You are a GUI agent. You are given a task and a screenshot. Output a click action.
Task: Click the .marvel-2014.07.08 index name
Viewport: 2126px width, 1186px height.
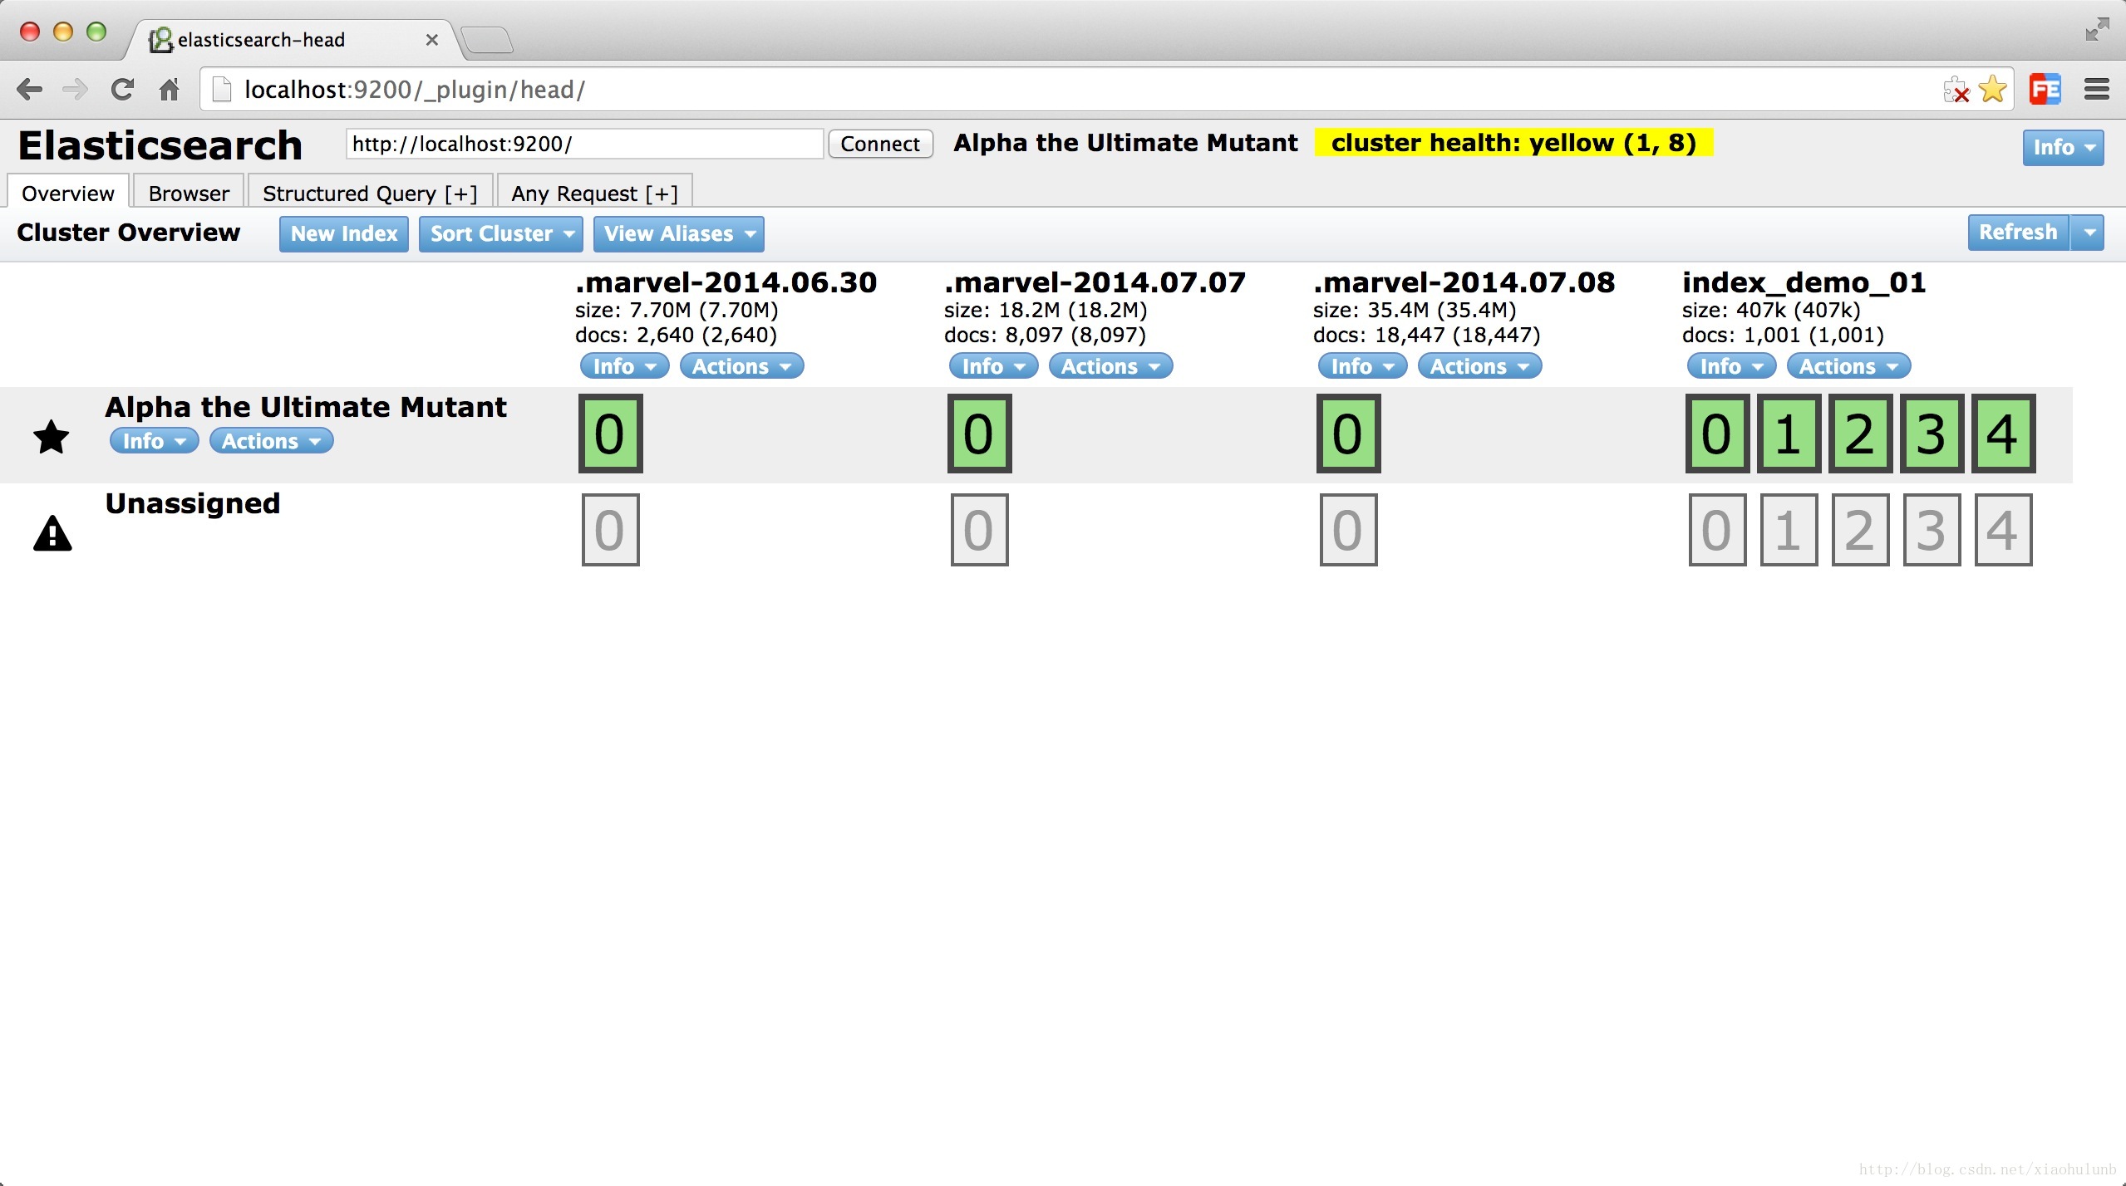coord(1464,282)
